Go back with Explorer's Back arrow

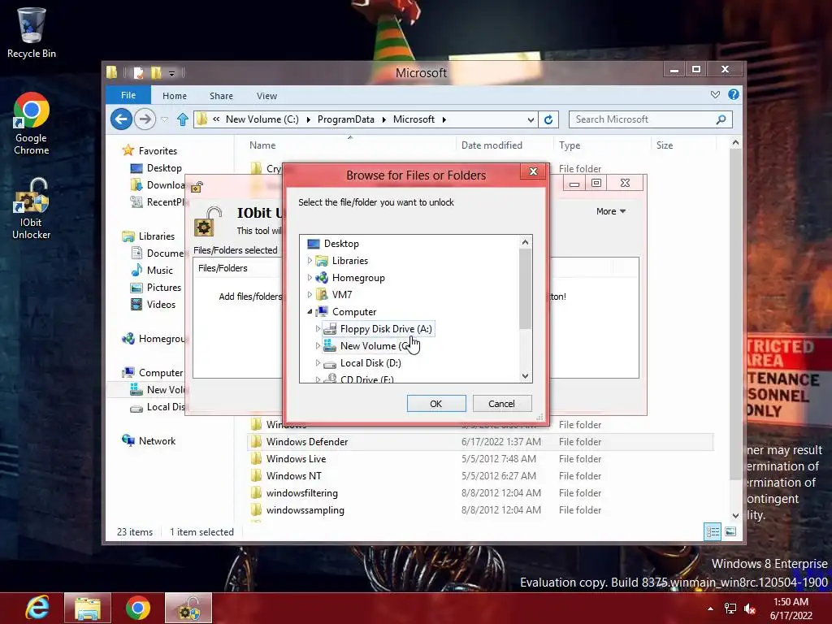tap(121, 119)
